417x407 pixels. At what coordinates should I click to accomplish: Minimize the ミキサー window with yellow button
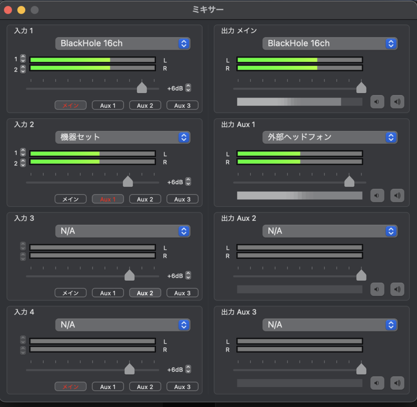click(21, 10)
